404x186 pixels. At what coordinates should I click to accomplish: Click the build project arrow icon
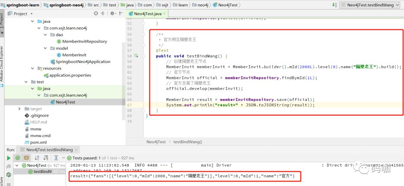(x=334, y=4)
